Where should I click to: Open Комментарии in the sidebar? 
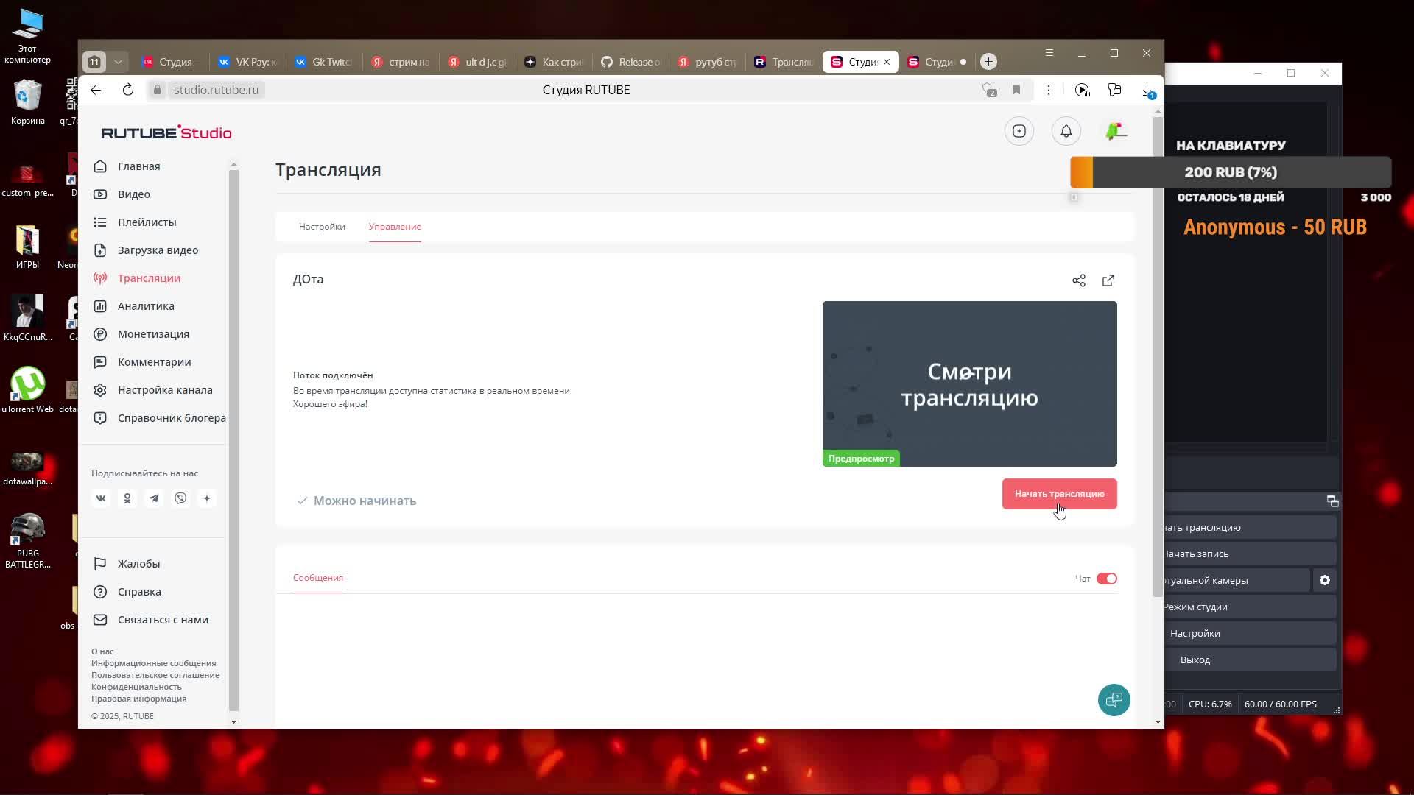(154, 362)
